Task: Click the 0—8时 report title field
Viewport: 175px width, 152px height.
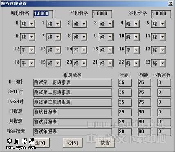Action: point(72,83)
